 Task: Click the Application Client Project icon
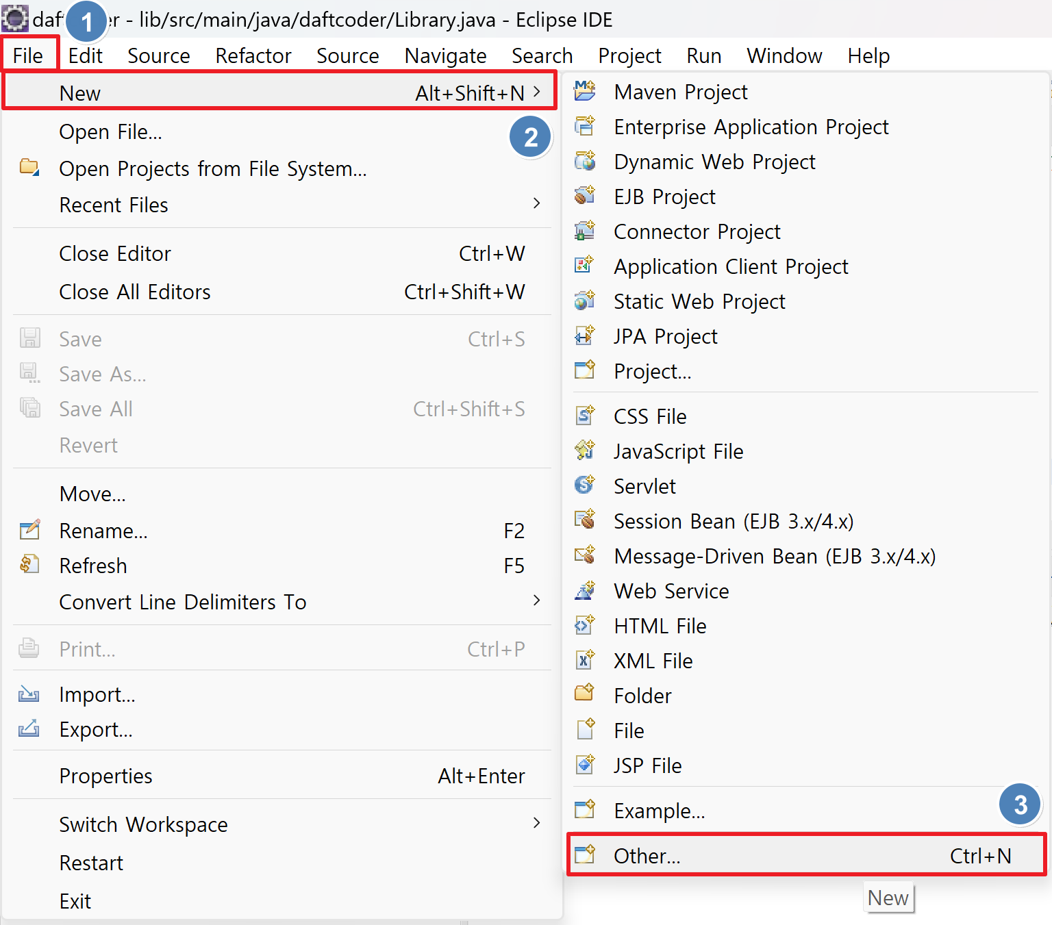coord(585,266)
